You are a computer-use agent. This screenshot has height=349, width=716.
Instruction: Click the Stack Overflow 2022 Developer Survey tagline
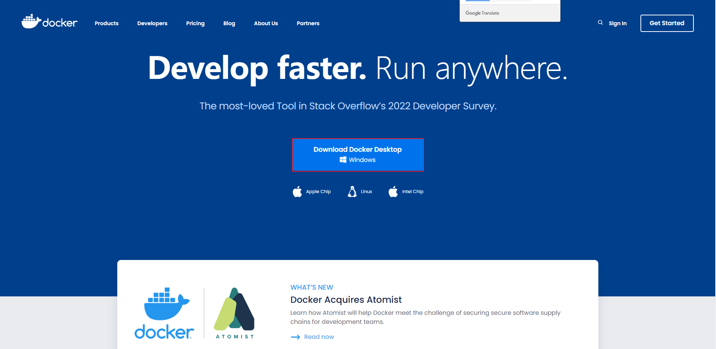tap(348, 106)
